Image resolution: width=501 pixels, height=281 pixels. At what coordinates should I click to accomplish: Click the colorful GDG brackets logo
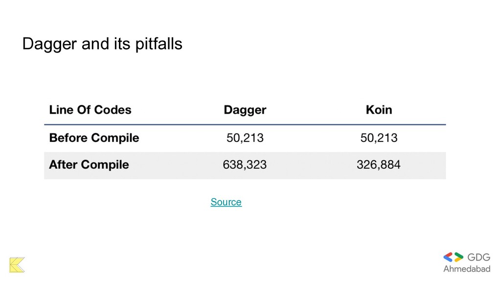453,258
